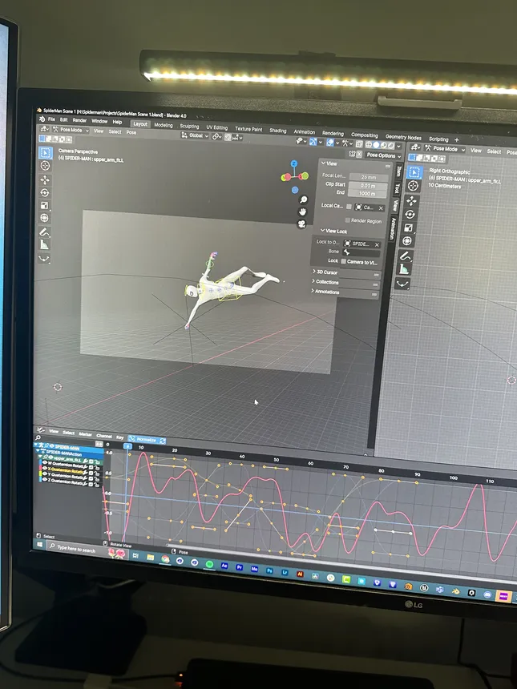Open Pose Mode dropdown in left viewport
The width and height of the screenshot is (517, 689).
[x=71, y=130]
